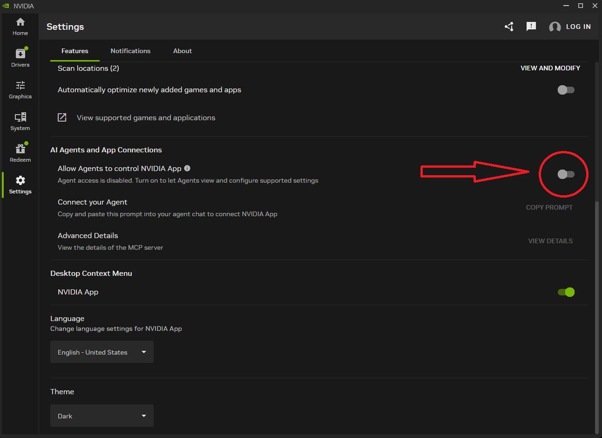Click the Connect your Agent label
This screenshot has width=602, height=438.
tap(92, 202)
